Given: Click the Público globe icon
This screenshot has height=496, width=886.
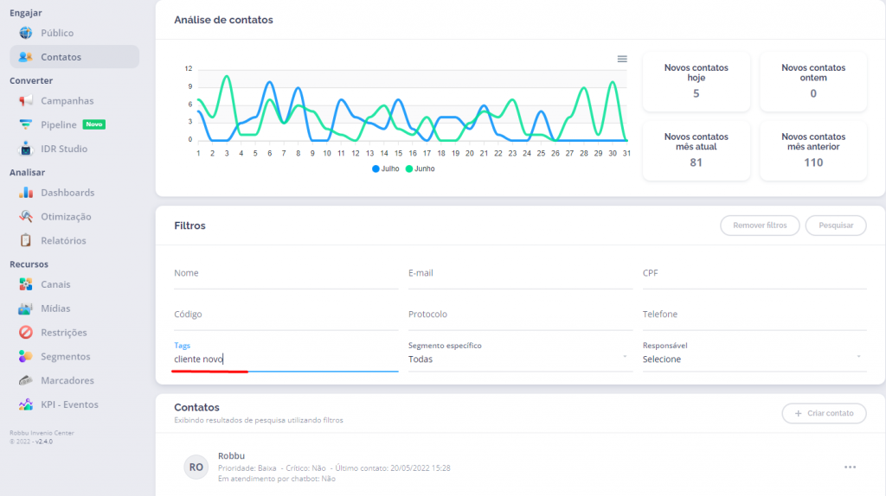Looking at the screenshot, I should [x=26, y=33].
